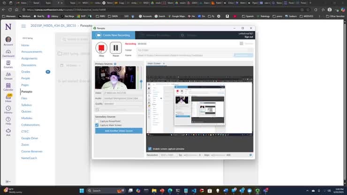This screenshot has height=195, width=347.
Task: Open the Quality dropdown
Action: click(123, 104)
